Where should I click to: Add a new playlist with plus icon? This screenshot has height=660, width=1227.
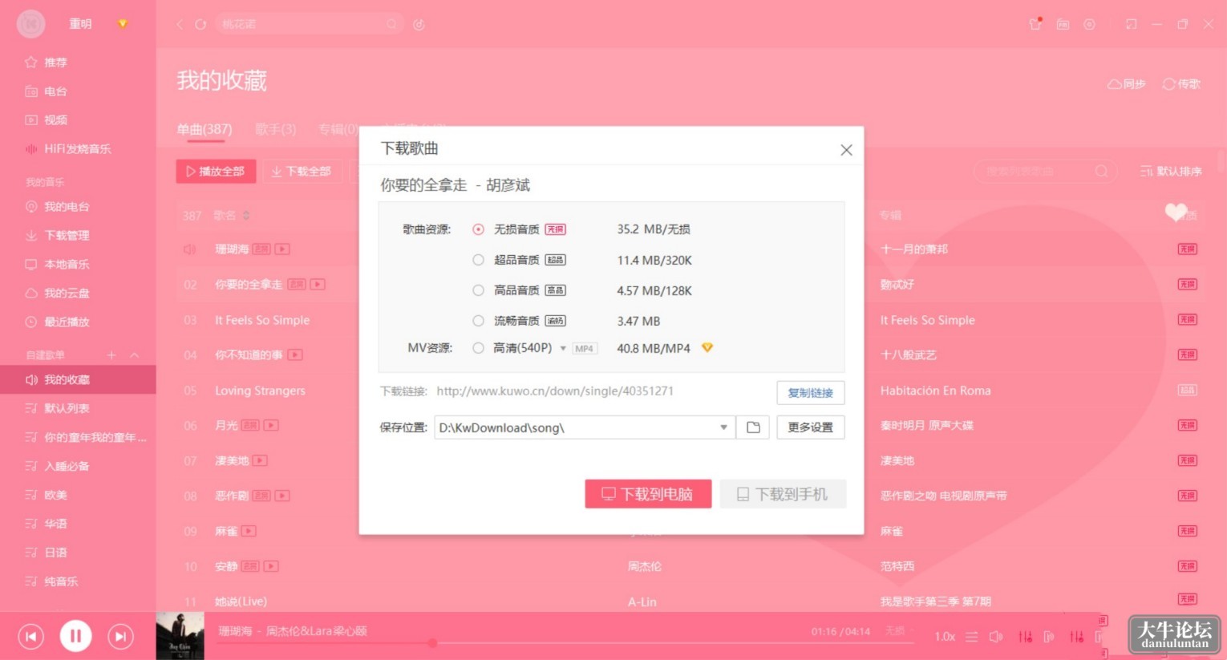(x=111, y=354)
